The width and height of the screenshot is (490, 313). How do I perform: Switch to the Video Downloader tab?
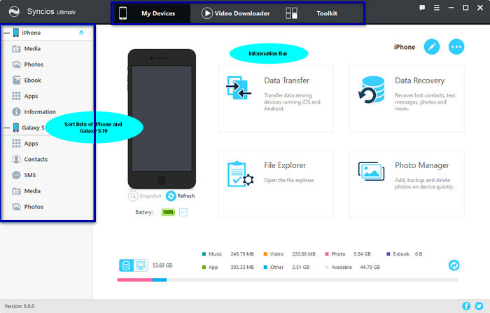[x=236, y=13]
